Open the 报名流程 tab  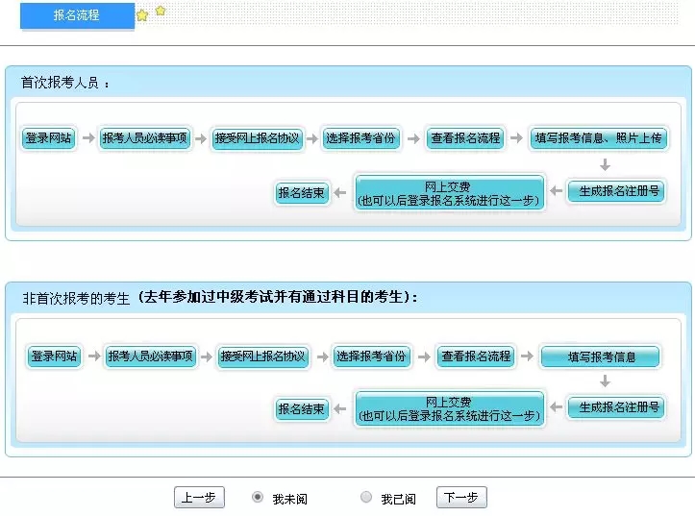click(77, 15)
